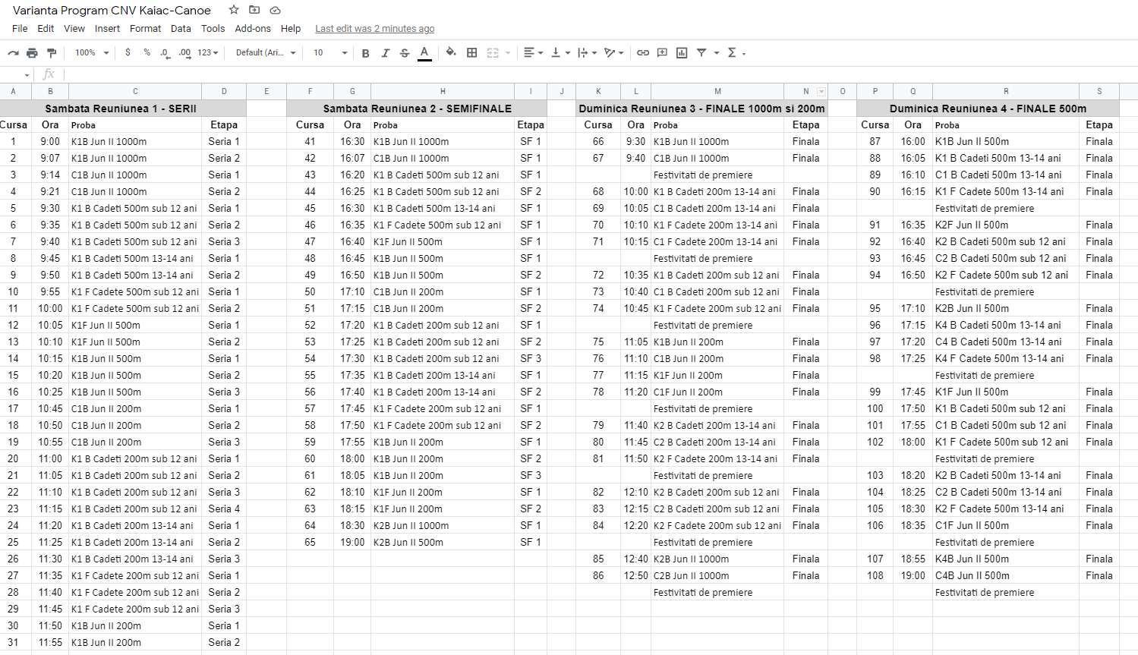Check cloud save status icon
The image size is (1138, 655).
[x=275, y=10]
